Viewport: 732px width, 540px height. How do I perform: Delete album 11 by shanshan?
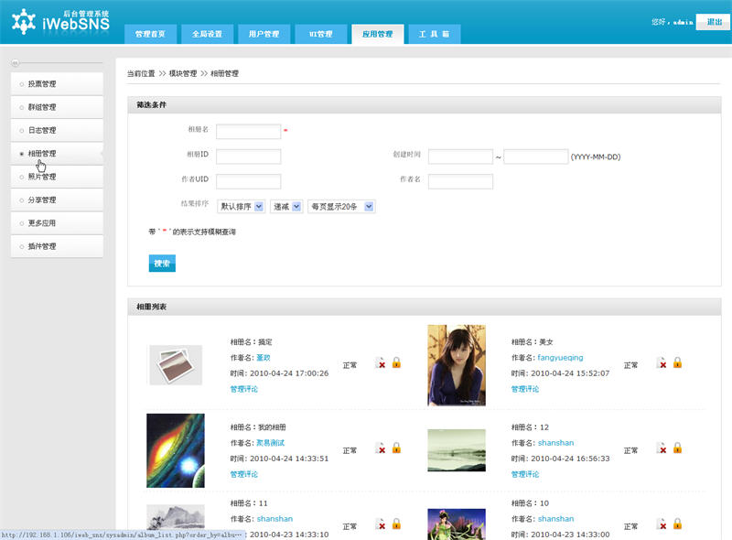tap(381, 524)
